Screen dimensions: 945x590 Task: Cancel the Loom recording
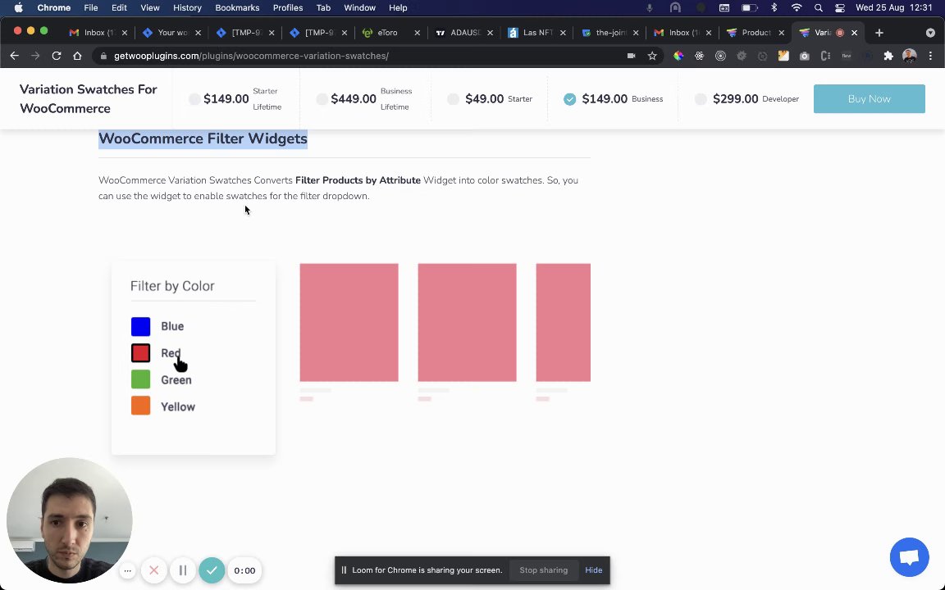(x=153, y=570)
